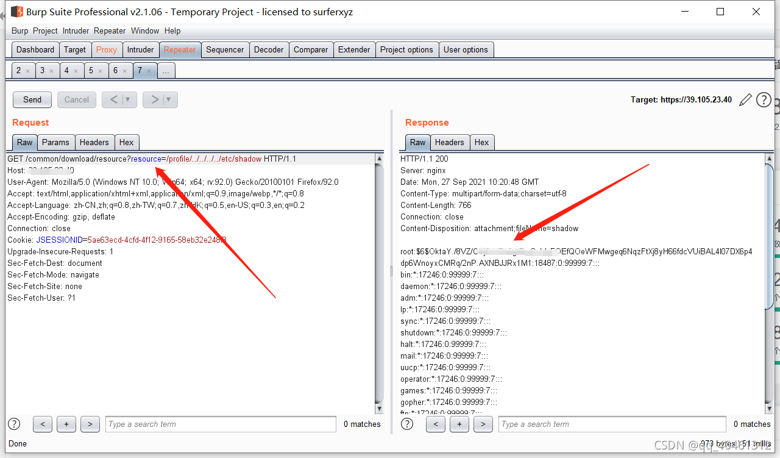Viewport: 780px width, 458px height.
Task: Select Repeater sub-tab 5
Action: [91, 71]
